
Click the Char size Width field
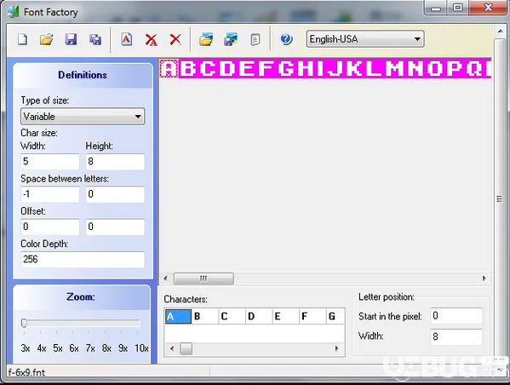click(x=49, y=162)
